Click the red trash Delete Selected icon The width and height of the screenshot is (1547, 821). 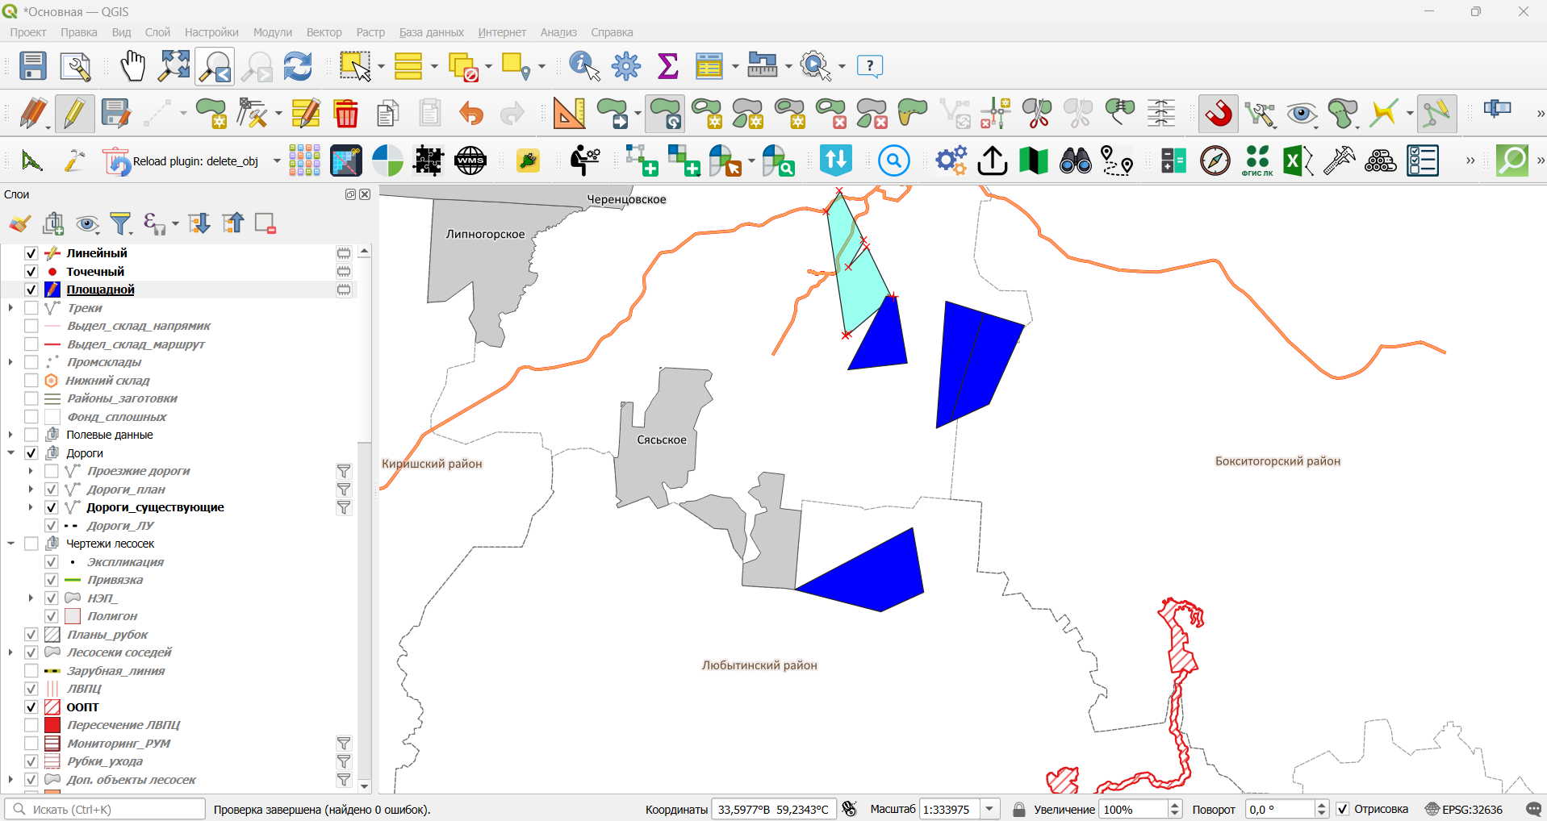[x=346, y=114]
